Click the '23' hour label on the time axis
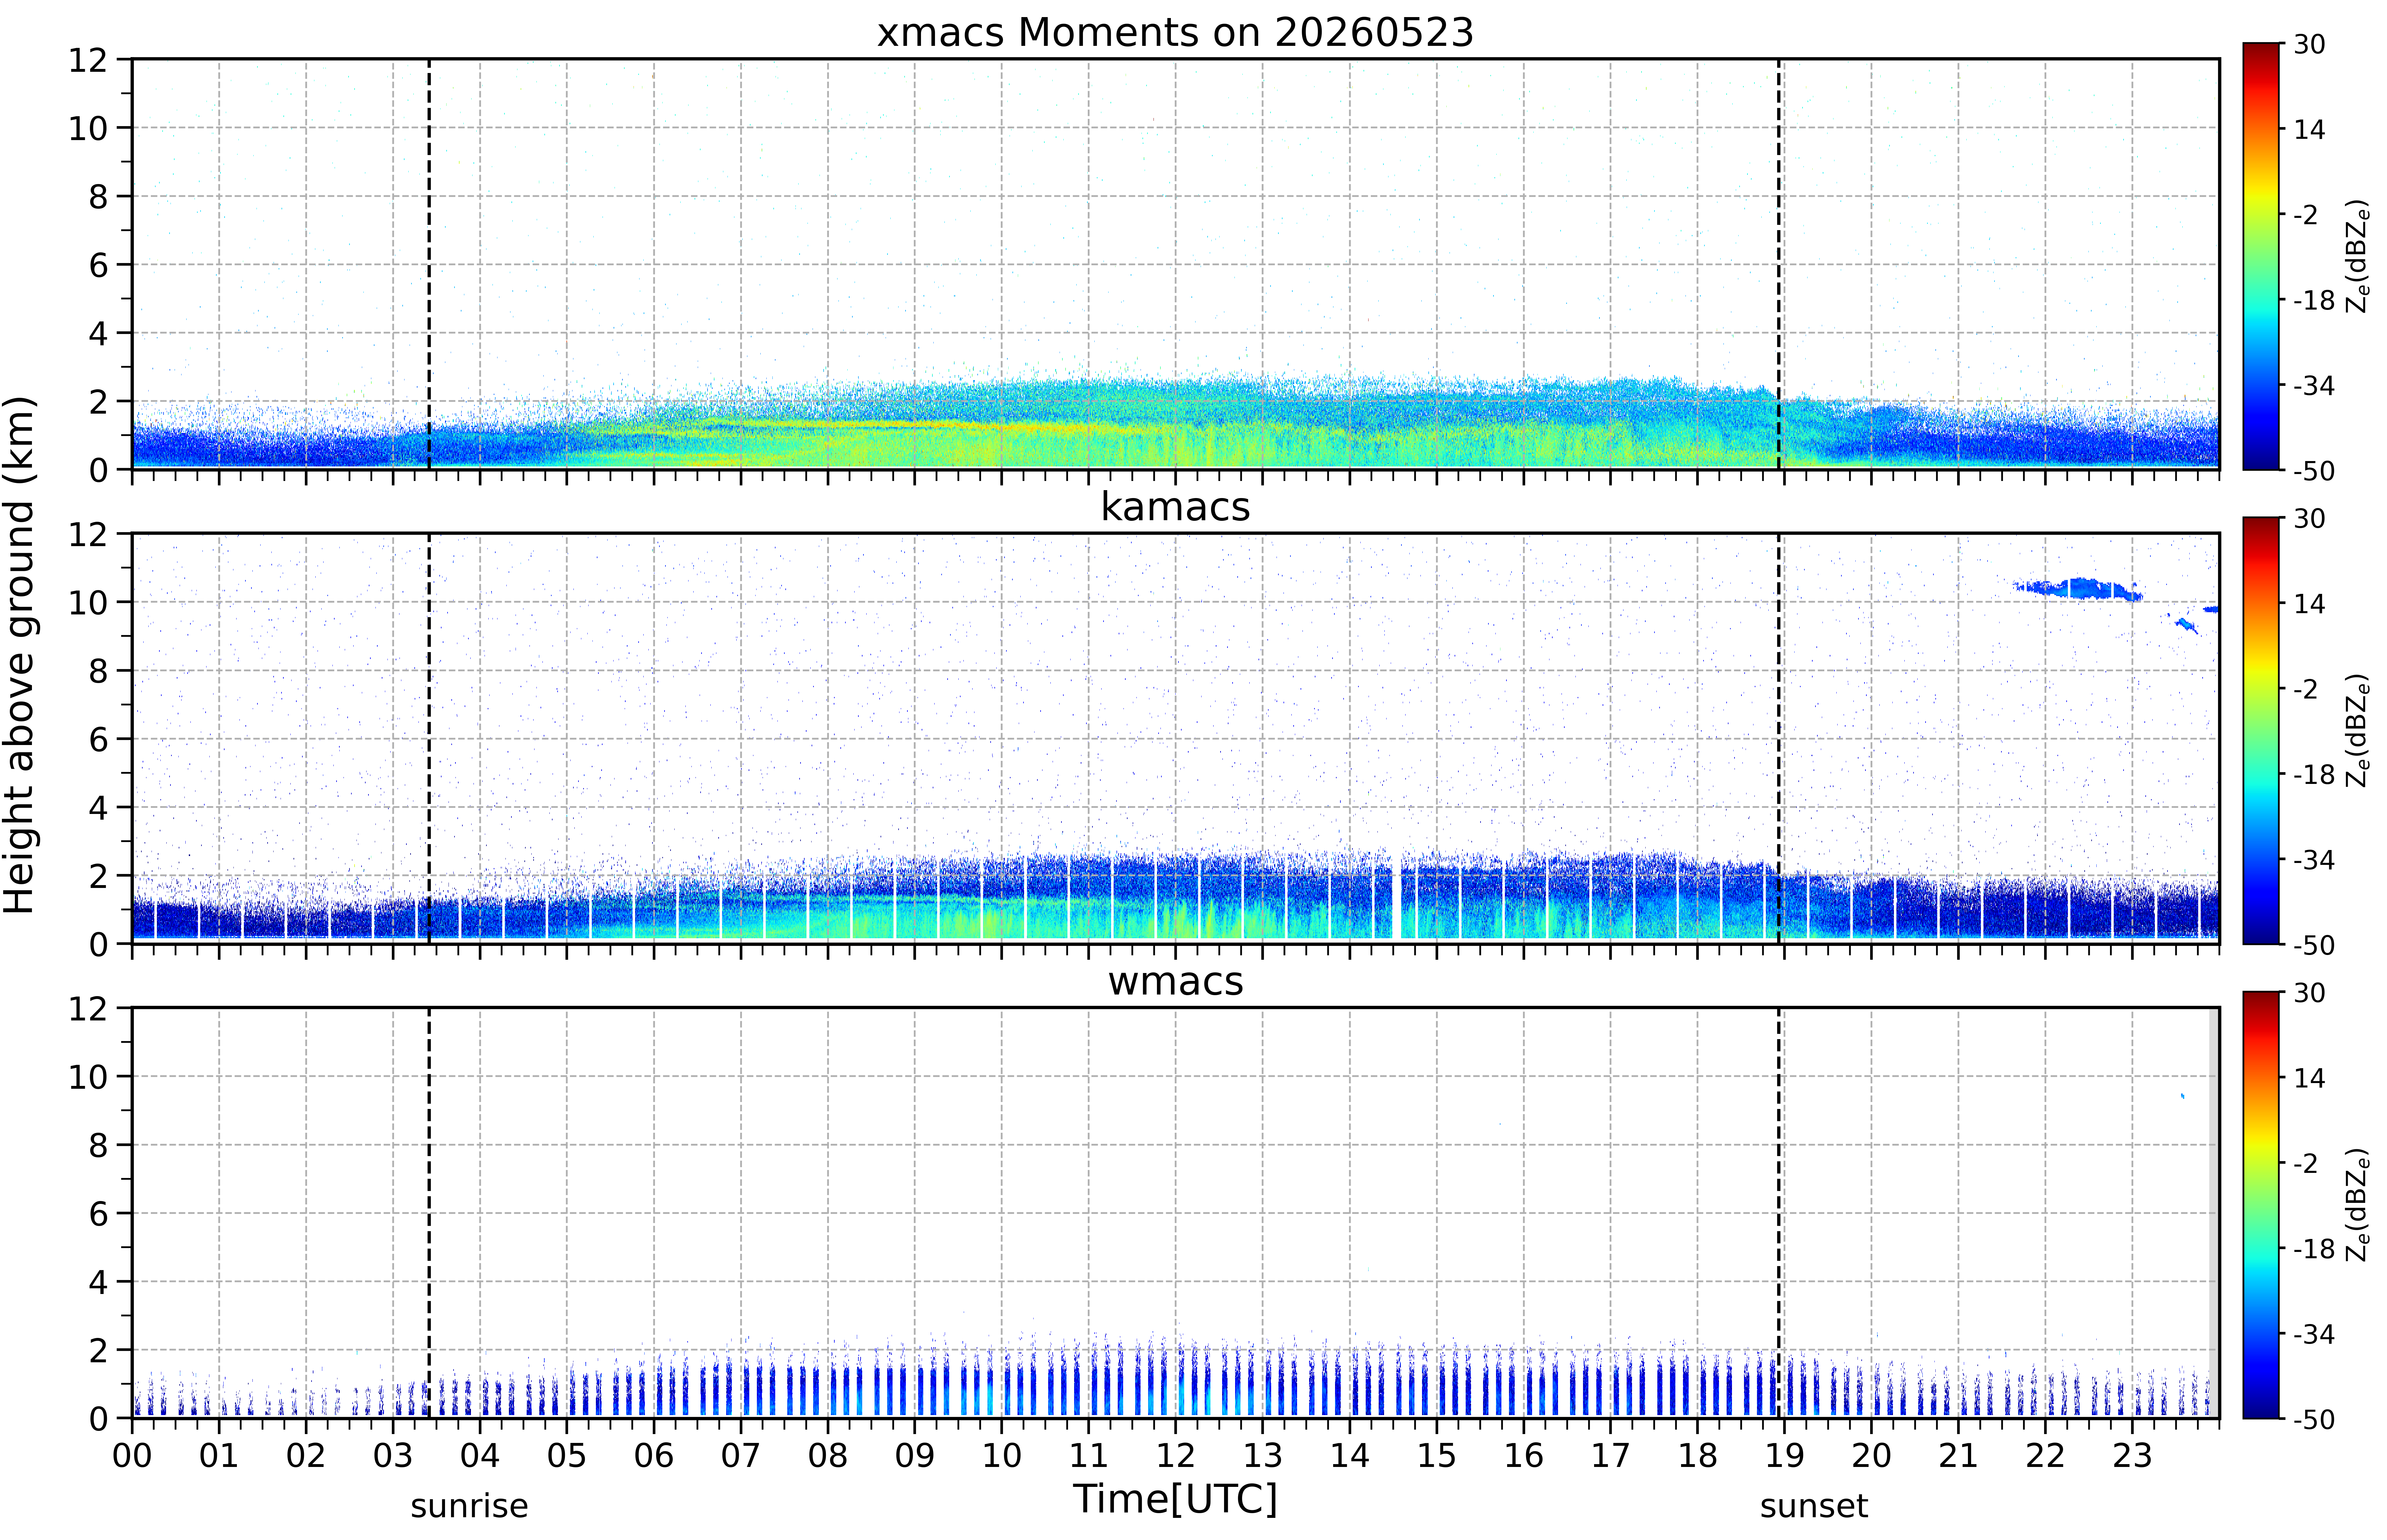Image resolution: width=2387 pixels, height=1540 pixels. (x=2132, y=1456)
